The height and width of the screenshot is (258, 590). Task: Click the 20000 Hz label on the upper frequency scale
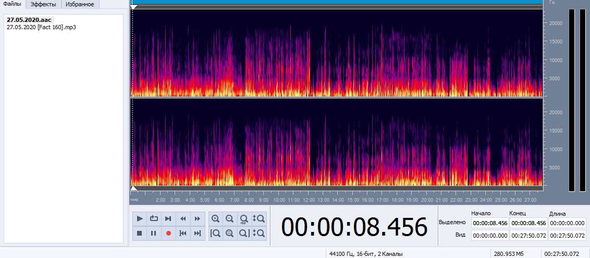tap(556, 23)
